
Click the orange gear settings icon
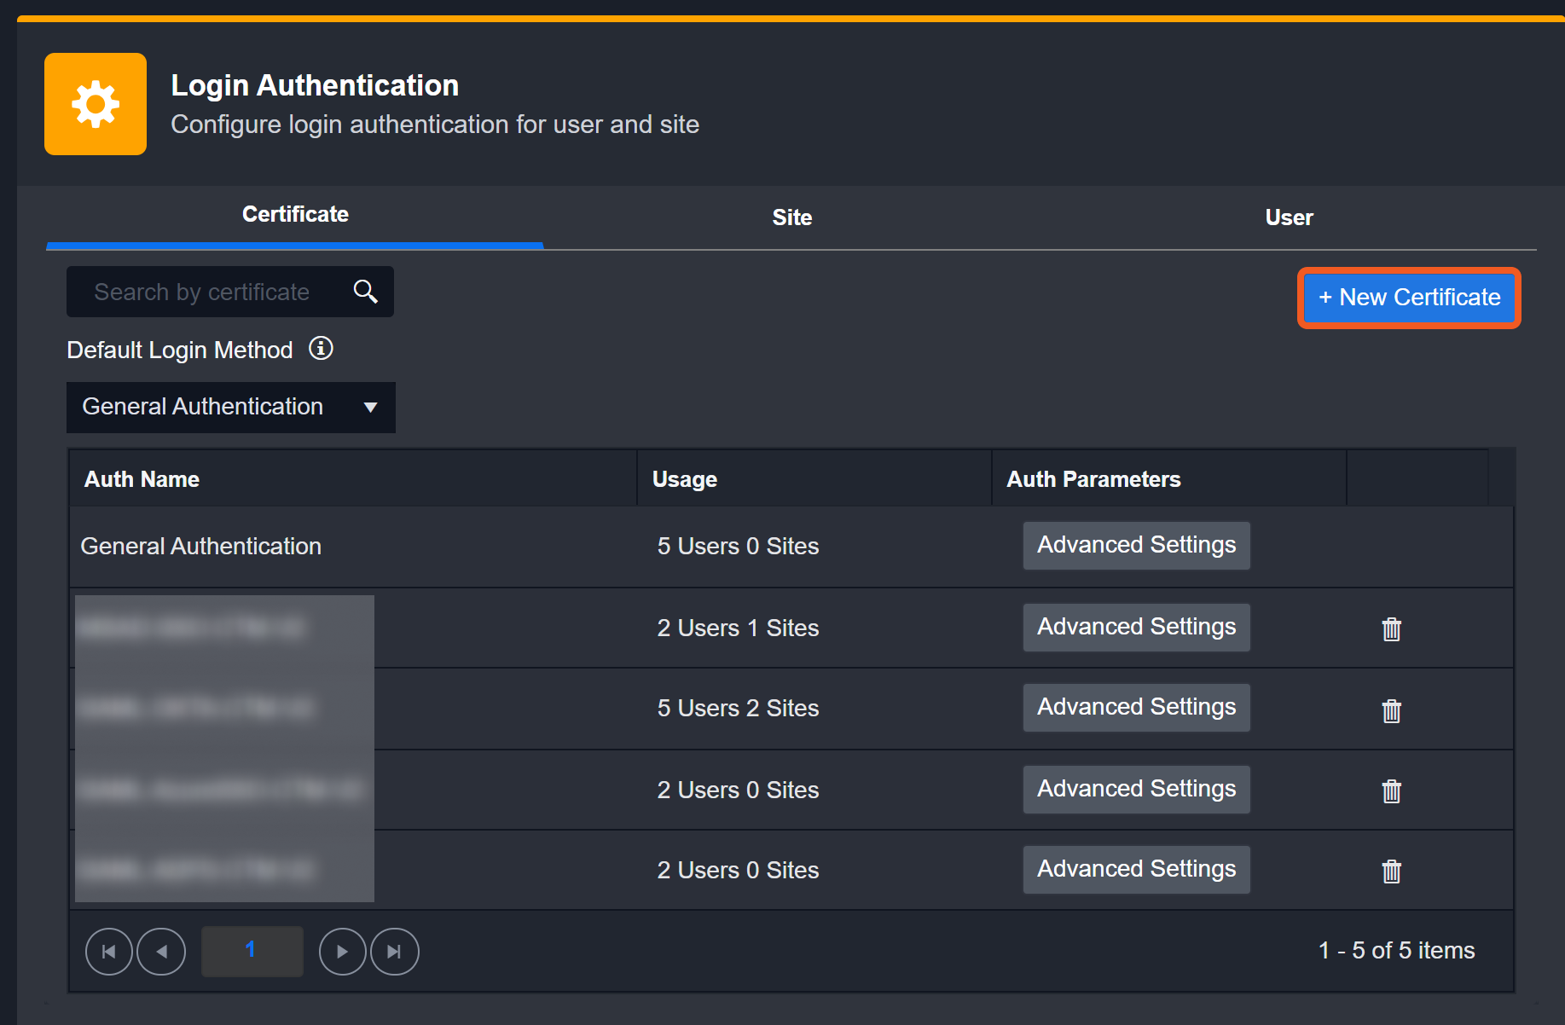click(x=96, y=104)
